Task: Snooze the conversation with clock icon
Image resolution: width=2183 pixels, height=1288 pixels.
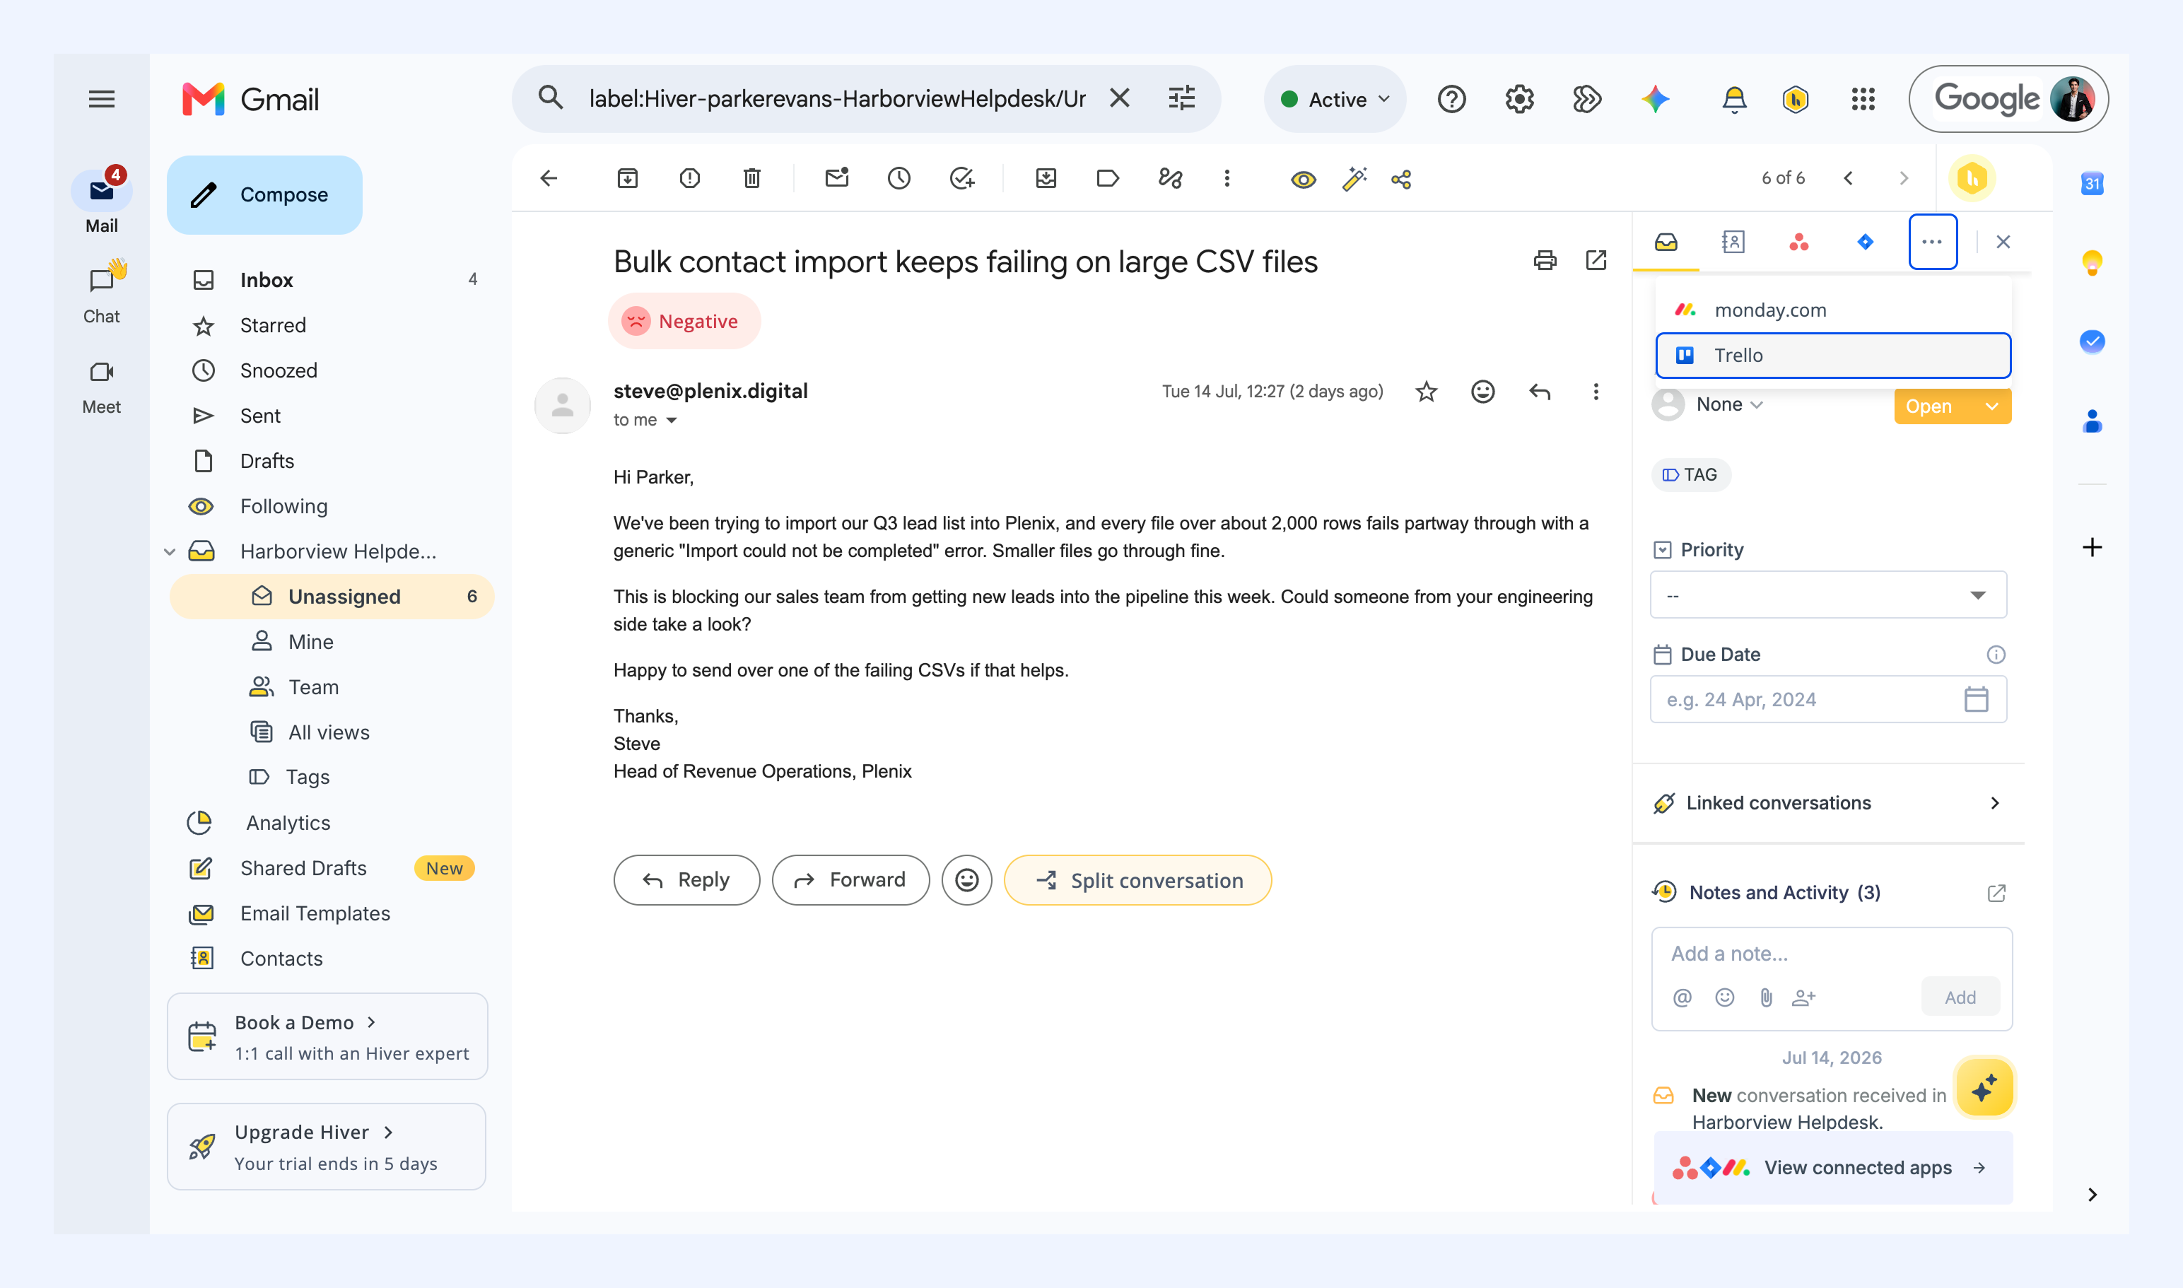Action: pos(899,179)
